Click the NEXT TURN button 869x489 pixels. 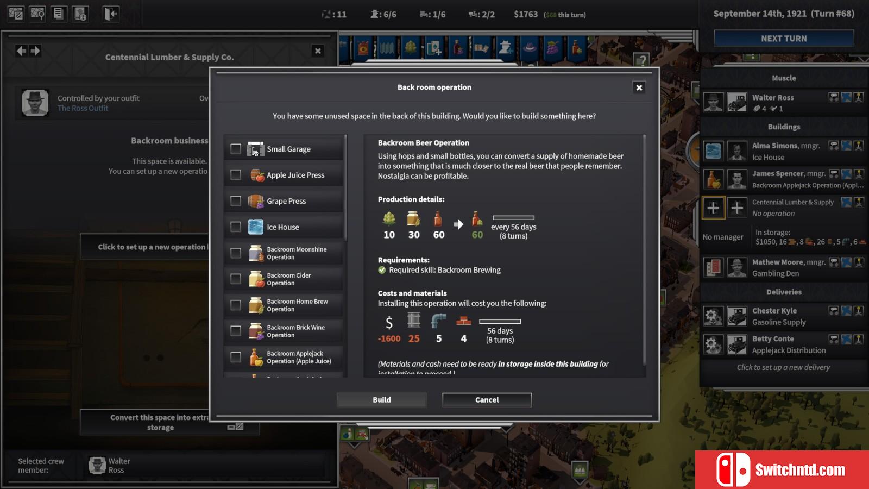click(784, 39)
